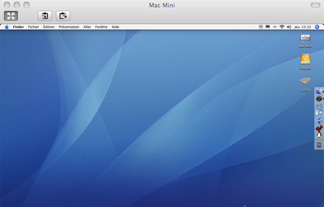Open the downward arrow menu bar extra
324x207 pixels.
(x=261, y=27)
